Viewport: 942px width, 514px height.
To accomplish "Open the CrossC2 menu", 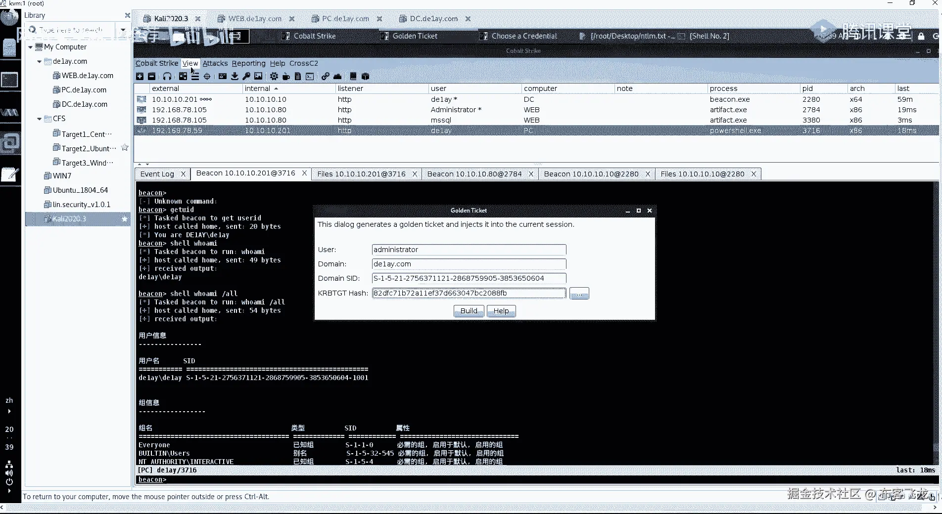I will [x=304, y=63].
